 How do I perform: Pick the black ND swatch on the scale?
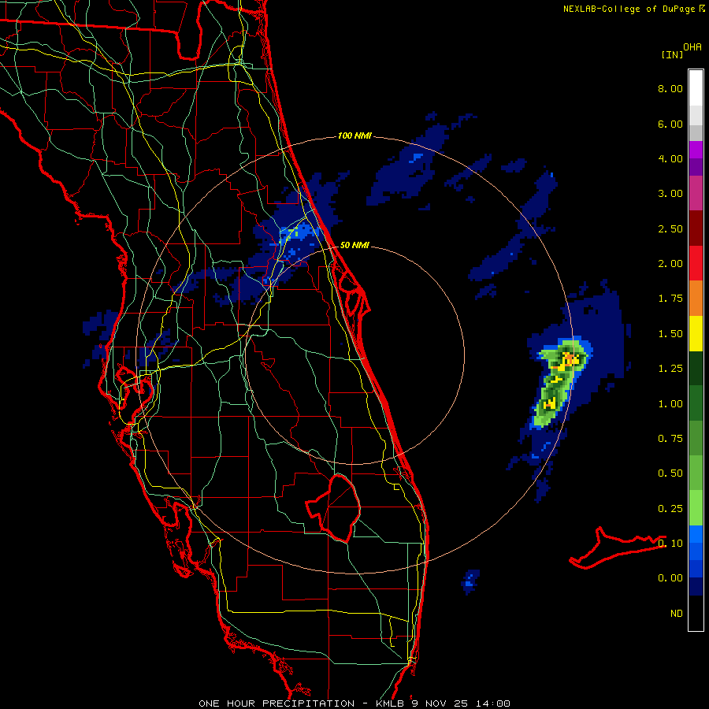click(696, 613)
